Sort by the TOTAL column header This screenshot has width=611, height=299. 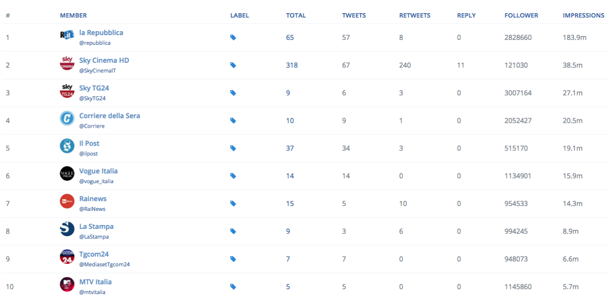pyautogui.click(x=296, y=16)
